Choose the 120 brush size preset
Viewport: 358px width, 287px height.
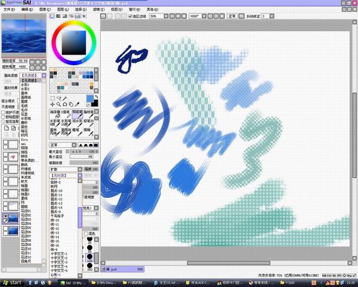pyautogui.click(x=89, y=257)
